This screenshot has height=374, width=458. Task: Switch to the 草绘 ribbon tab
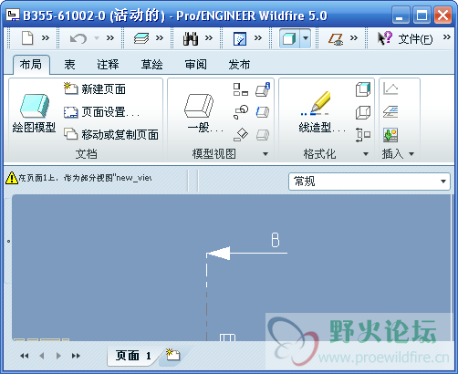point(151,65)
